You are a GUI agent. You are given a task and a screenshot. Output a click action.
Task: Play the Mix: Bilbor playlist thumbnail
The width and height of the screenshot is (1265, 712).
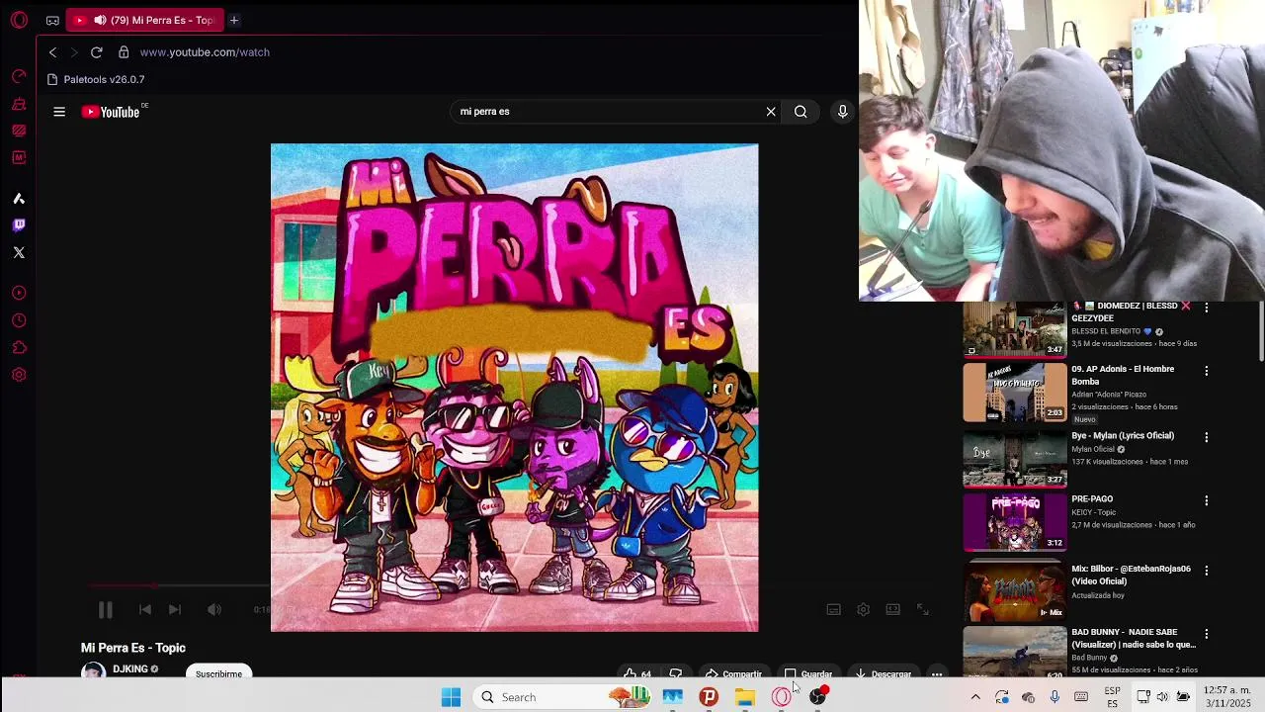point(1015,591)
